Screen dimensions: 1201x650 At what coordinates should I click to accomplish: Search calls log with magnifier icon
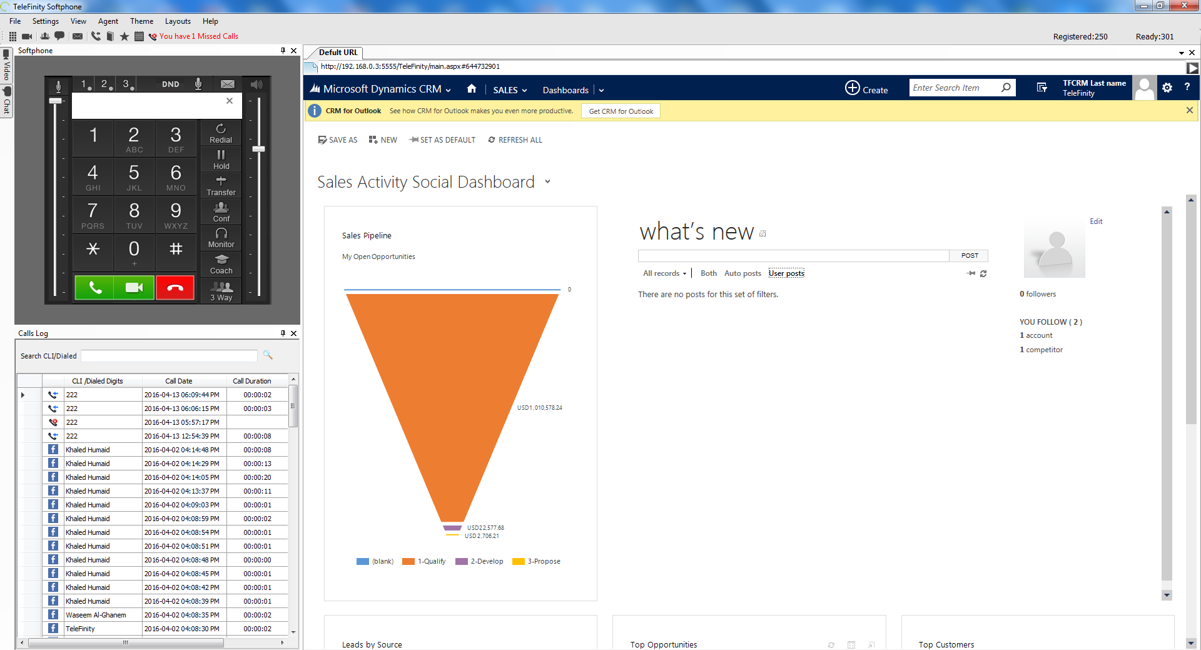pos(268,355)
